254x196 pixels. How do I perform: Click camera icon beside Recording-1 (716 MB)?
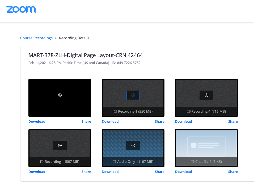(x=189, y=112)
